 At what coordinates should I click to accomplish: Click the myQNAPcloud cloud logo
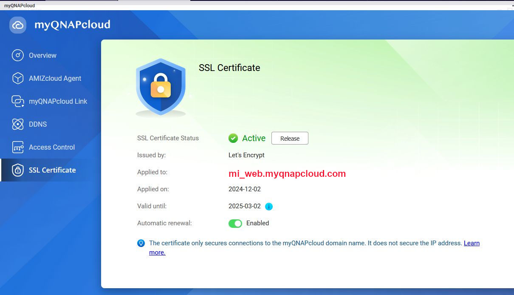[18, 25]
